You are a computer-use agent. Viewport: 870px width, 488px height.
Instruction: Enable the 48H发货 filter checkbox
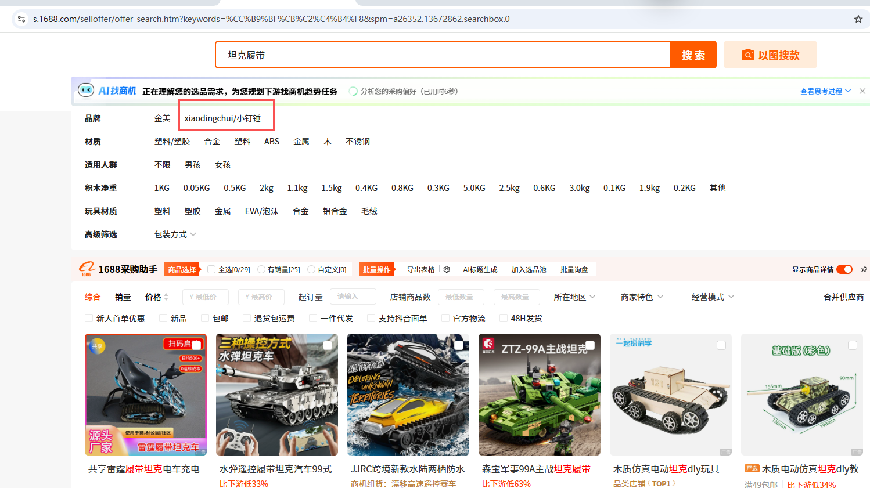point(502,318)
